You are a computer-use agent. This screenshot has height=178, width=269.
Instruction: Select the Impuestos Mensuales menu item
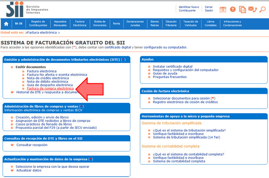60,23
